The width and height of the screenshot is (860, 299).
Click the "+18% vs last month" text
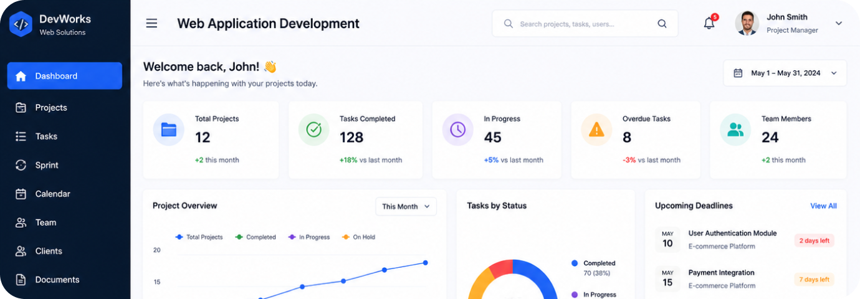pyautogui.click(x=371, y=160)
